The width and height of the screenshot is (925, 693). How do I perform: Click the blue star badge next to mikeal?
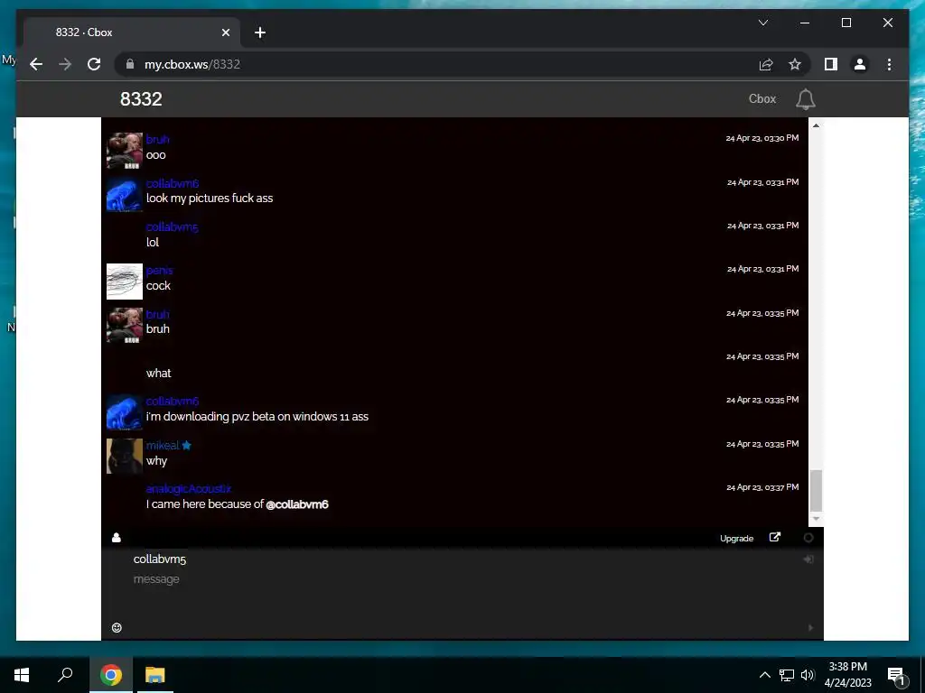186,445
